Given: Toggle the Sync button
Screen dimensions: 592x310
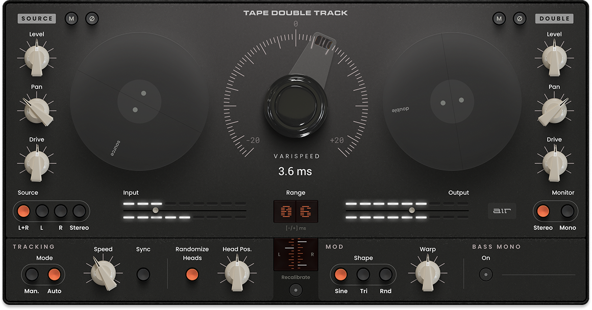Looking at the screenshot, I should click(x=143, y=275).
